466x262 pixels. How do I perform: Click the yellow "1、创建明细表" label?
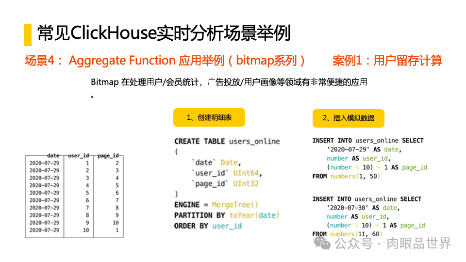coord(209,117)
